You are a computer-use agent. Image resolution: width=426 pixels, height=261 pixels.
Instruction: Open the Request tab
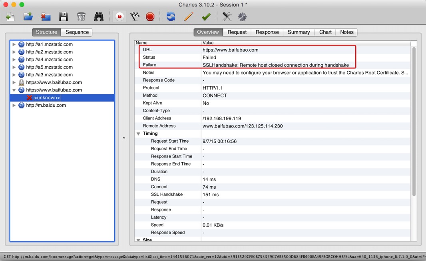tap(237, 32)
